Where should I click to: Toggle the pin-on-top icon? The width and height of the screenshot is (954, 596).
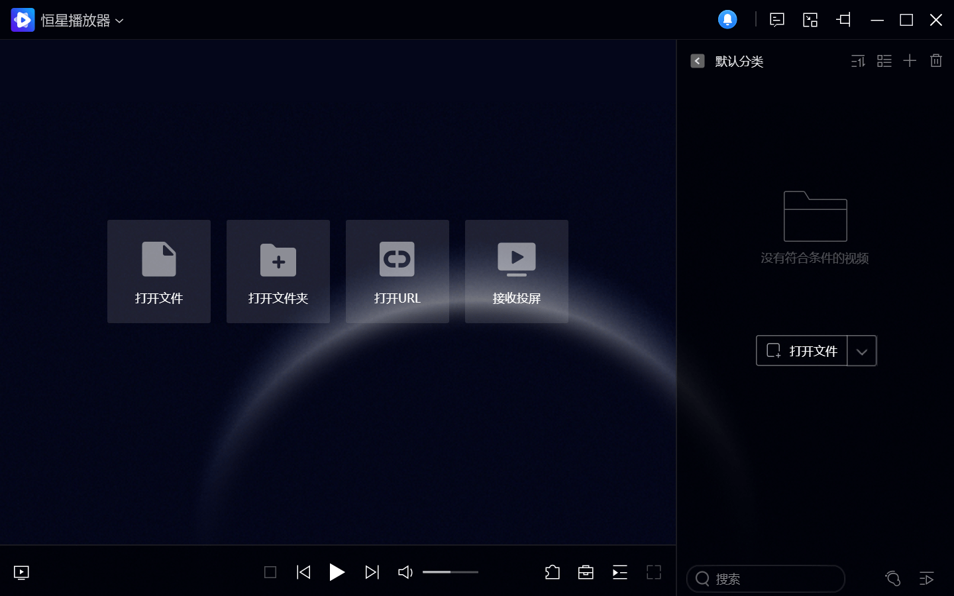tap(843, 20)
